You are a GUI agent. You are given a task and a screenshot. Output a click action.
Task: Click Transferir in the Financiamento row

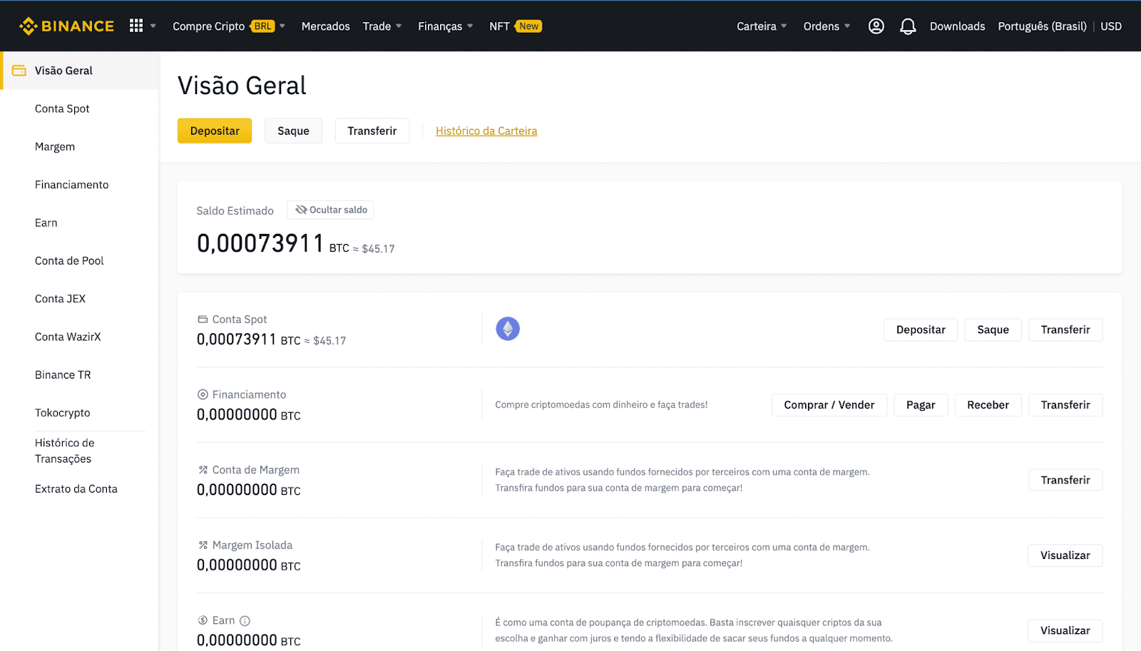tap(1065, 405)
